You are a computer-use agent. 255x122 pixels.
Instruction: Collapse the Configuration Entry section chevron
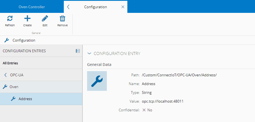(89, 54)
